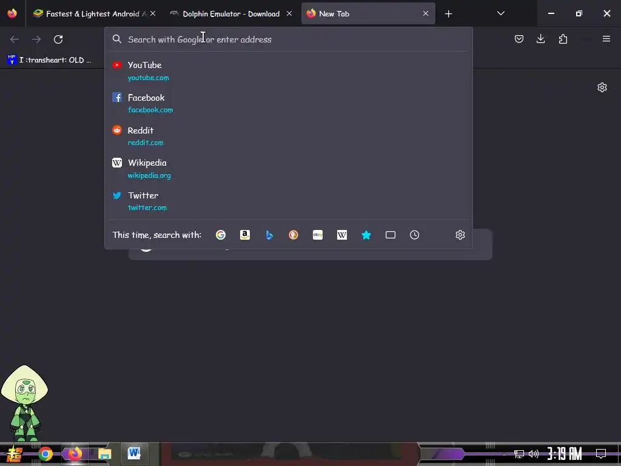
Task: Open Chrome from the taskbar
Action: (45, 454)
